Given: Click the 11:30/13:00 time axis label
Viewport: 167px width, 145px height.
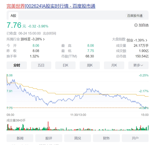Looking at the screenshot, I should point(78,115).
